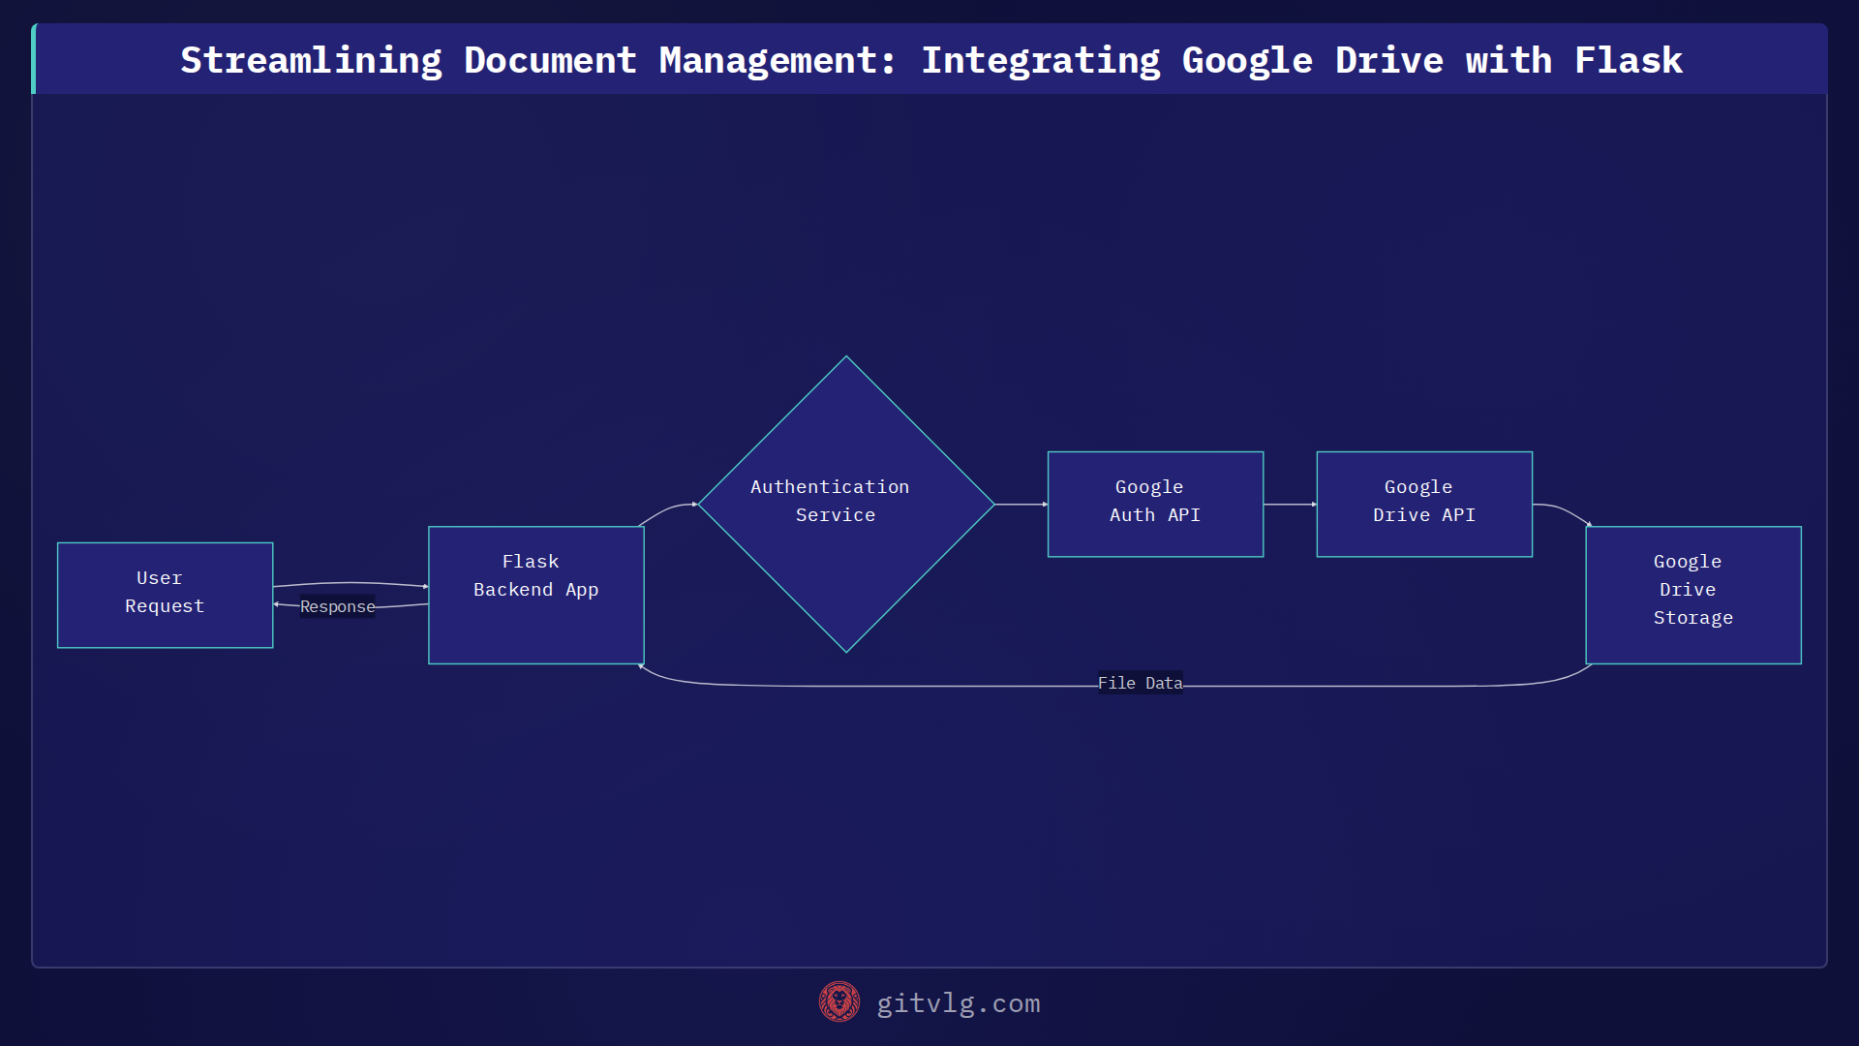Select the Google Drive Storage node

click(1693, 595)
